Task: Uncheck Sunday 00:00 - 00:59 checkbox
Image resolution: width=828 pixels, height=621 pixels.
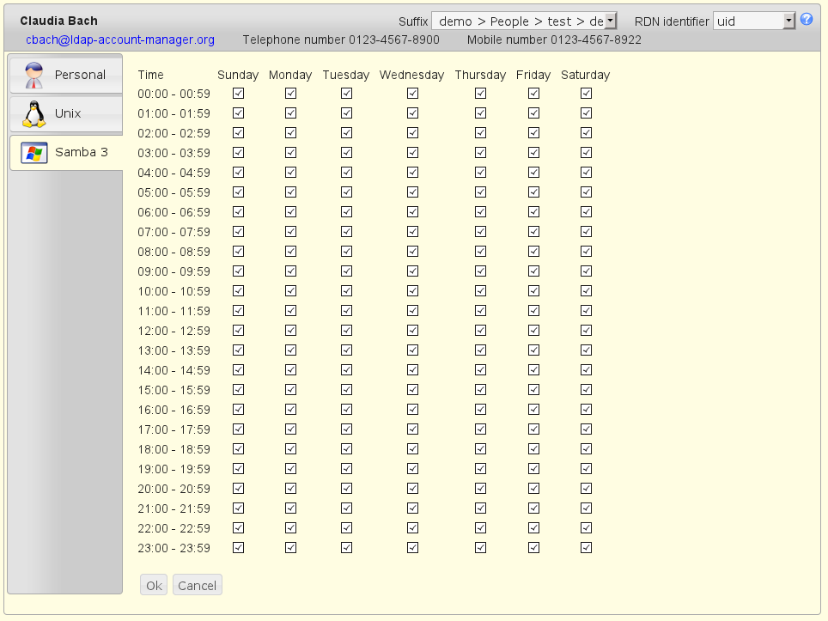Action: click(x=238, y=94)
